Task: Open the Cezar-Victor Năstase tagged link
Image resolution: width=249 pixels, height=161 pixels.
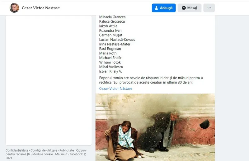Action: (x=115, y=88)
